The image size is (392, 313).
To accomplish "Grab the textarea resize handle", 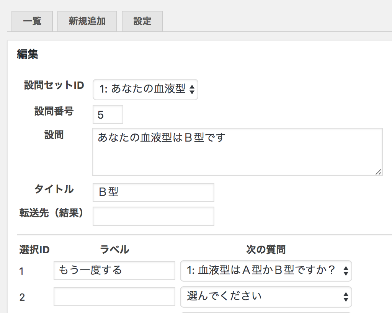I will 379,172.
